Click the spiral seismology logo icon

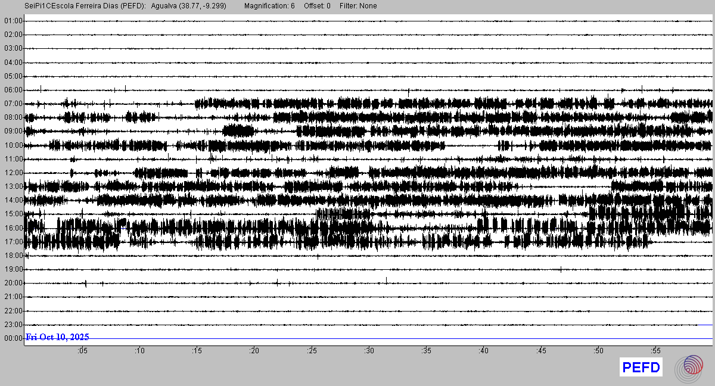[692, 368]
